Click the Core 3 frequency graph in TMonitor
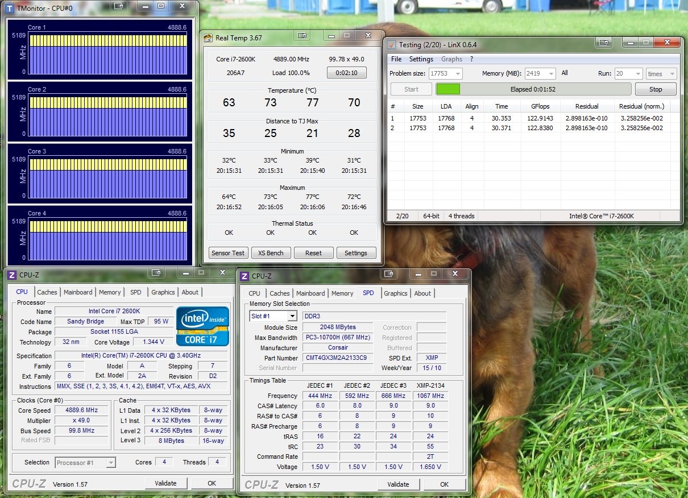The width and height of the screenshot is (688, 498). (x=107, y=177)
